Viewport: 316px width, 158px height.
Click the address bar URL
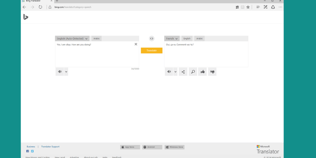(73, 7)
